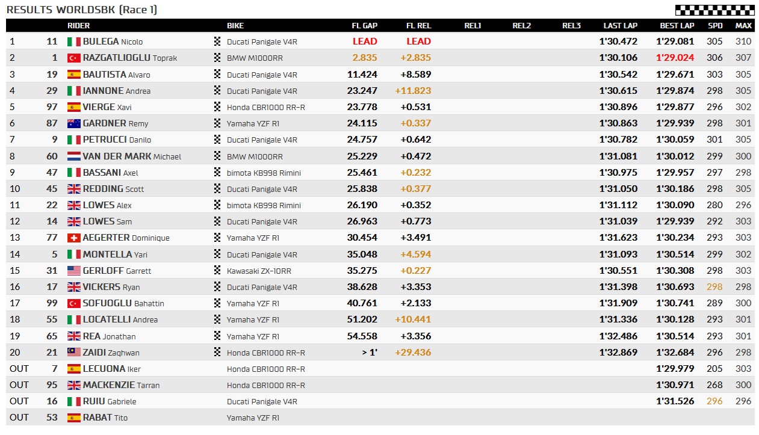Select rider name MONTELLA Yari
Viewport: 759px width, 435px height.
(x=115, y=255)
